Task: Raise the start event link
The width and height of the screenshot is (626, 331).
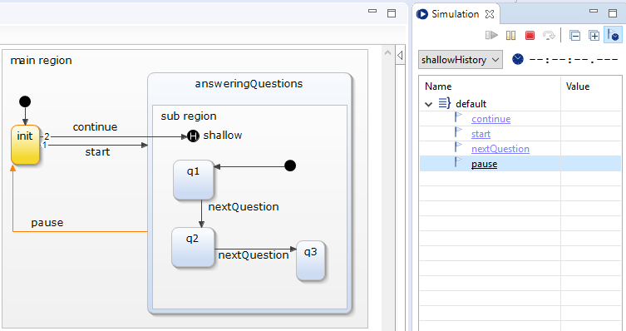Action: (481, 134)
